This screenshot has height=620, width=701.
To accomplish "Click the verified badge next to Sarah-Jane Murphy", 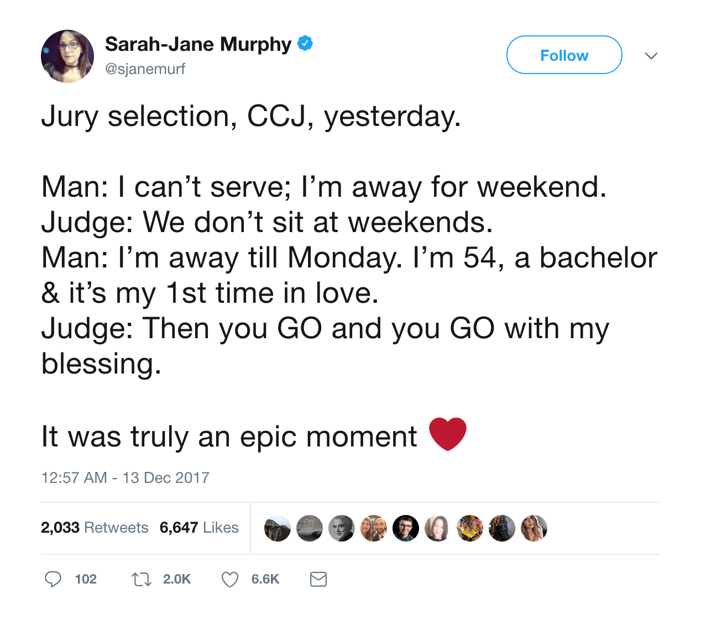I will (x=306, y=43).
